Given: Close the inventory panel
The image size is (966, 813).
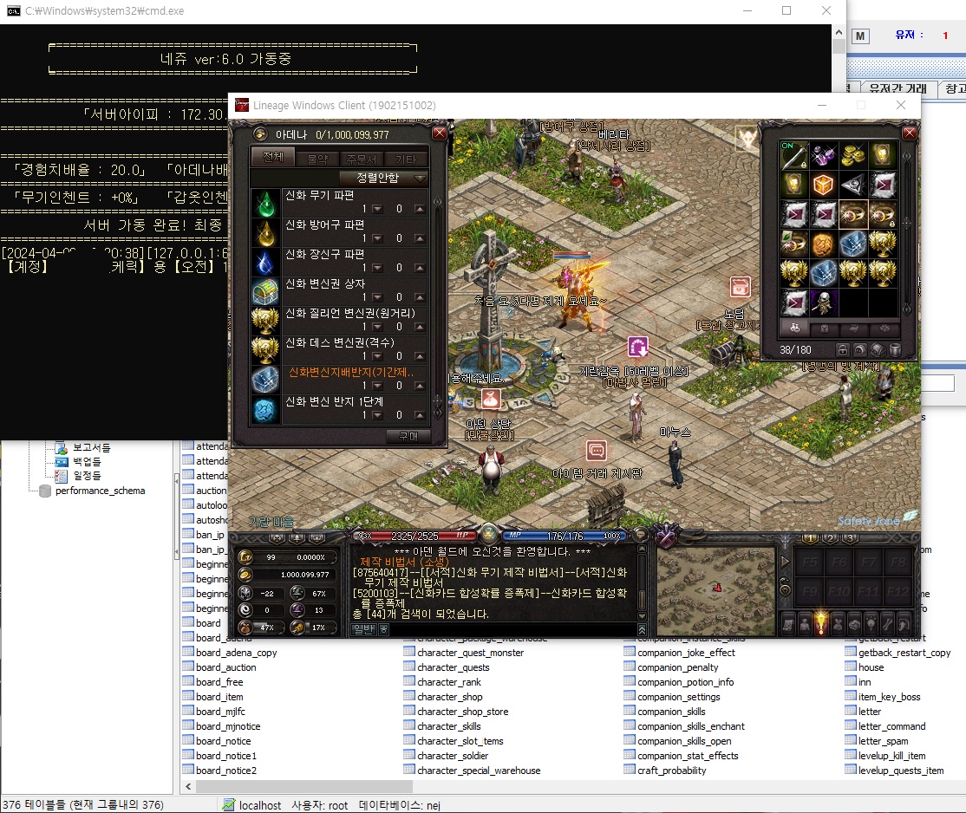Looking at the screenshot, I should click(x=910, y=133).
